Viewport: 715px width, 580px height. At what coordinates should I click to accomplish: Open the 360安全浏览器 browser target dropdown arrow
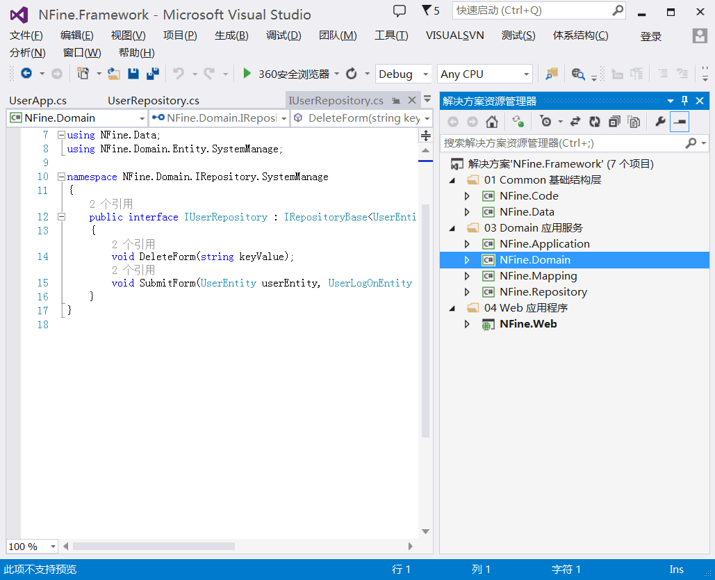336,74
